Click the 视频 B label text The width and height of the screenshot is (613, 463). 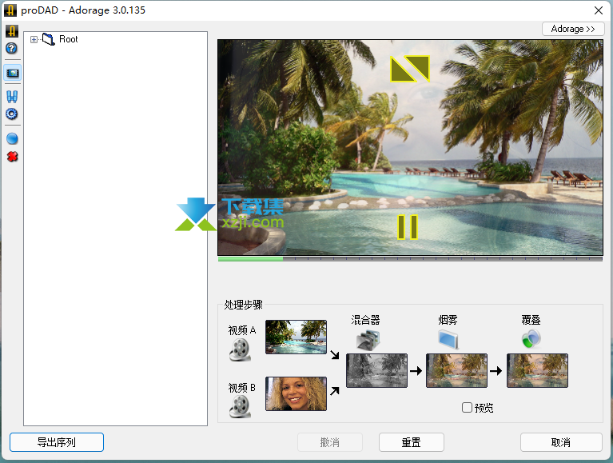[x=242, y=388]
